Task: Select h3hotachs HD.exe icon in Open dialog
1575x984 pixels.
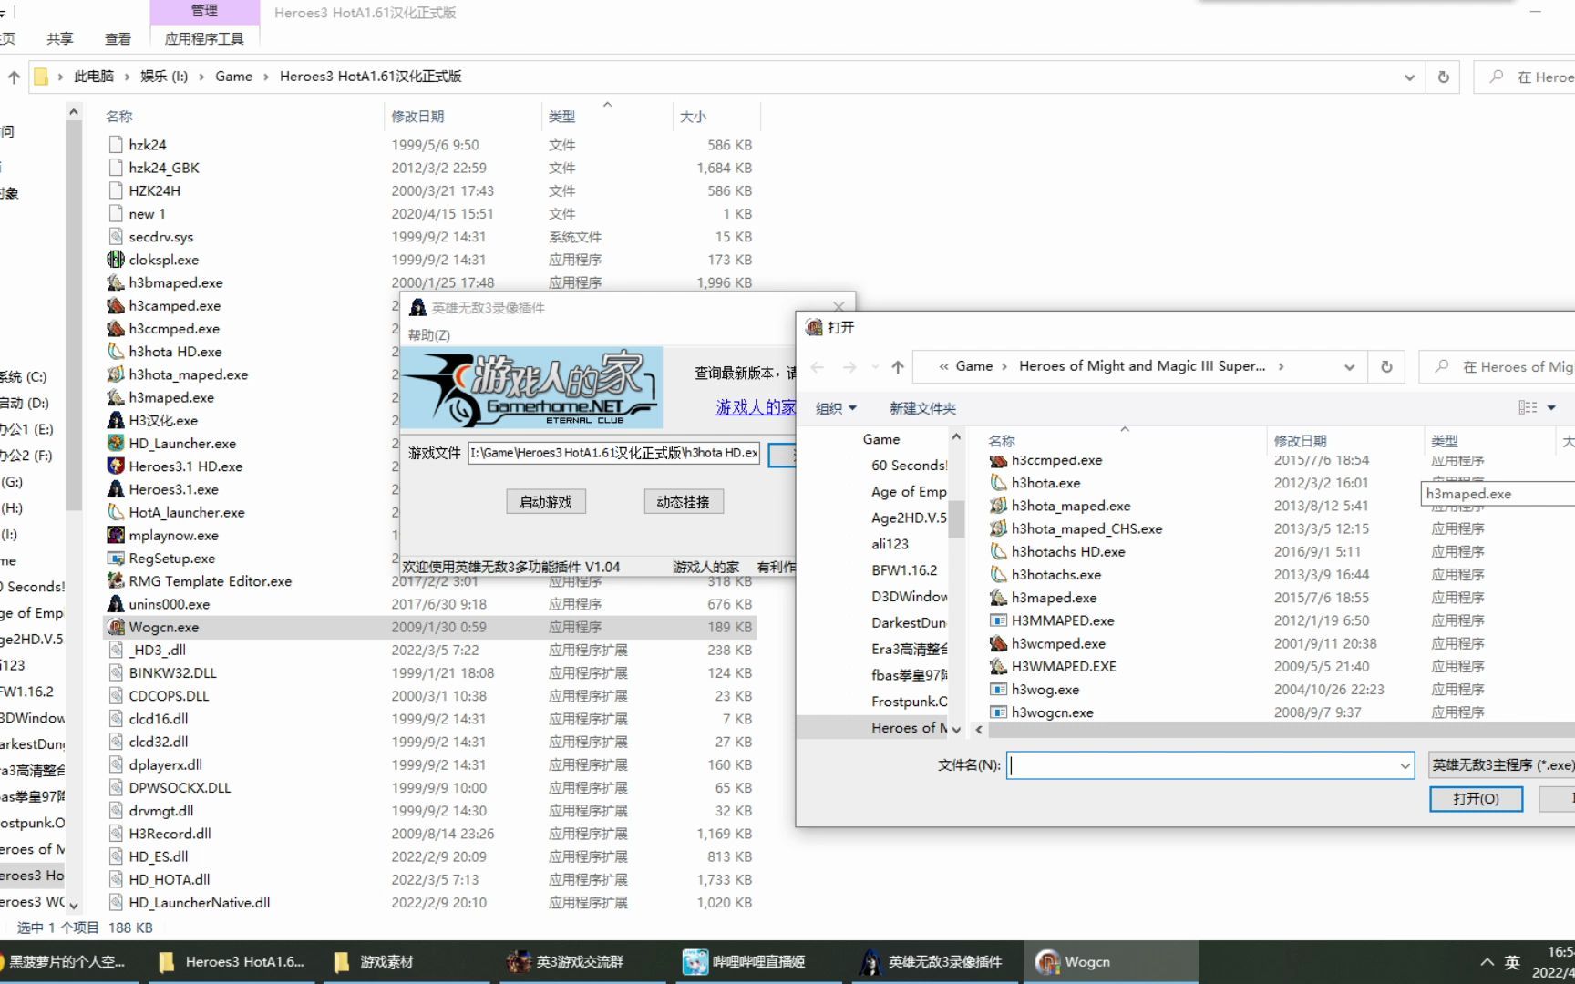Action: pyautogui.click(x=999, y=551)
